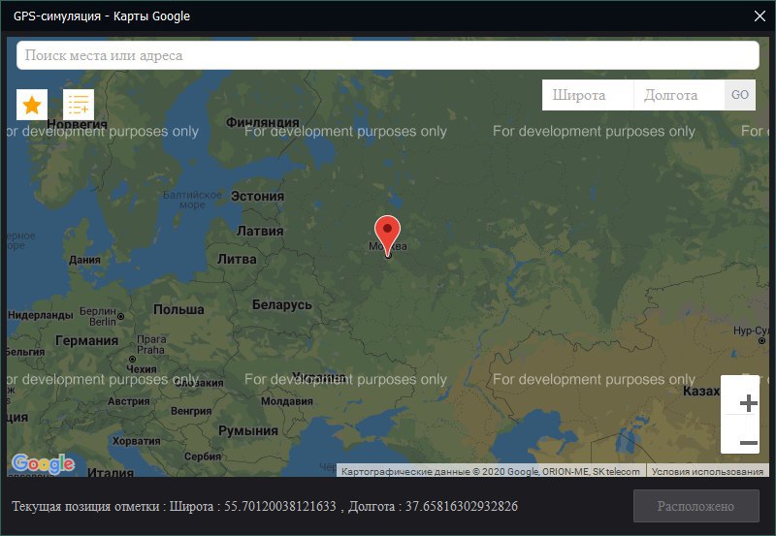
Task: Focus the place or address search field
Action: click(387, 55)
